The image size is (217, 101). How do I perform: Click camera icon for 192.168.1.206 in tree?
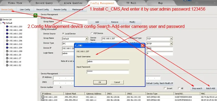(7, 41)
